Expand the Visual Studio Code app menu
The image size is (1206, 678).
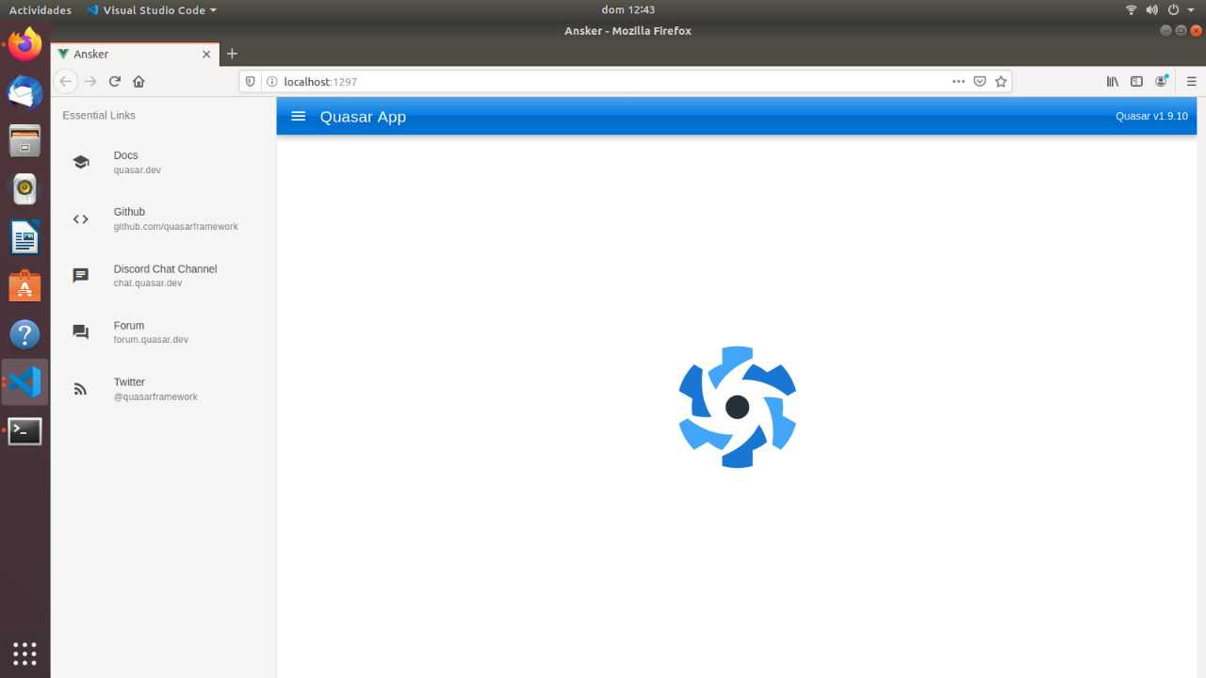(151, 10)
